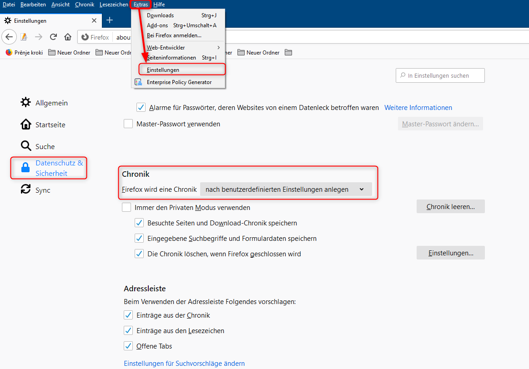Click the Chronik leeren button

(x=450, y=207)
